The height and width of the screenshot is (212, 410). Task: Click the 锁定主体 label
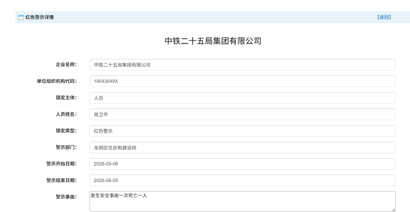(x=66, y=97)
